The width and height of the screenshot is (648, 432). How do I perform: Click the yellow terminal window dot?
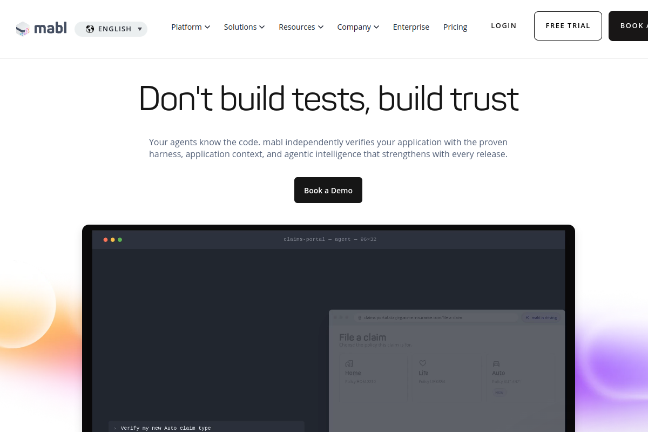(112, 239)
